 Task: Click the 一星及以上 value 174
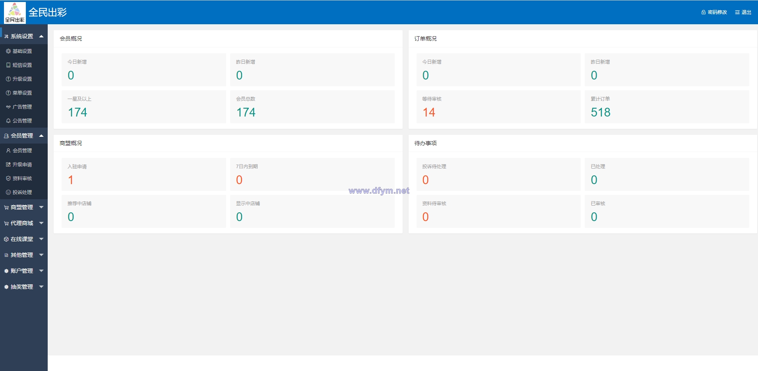click(78, 113)
